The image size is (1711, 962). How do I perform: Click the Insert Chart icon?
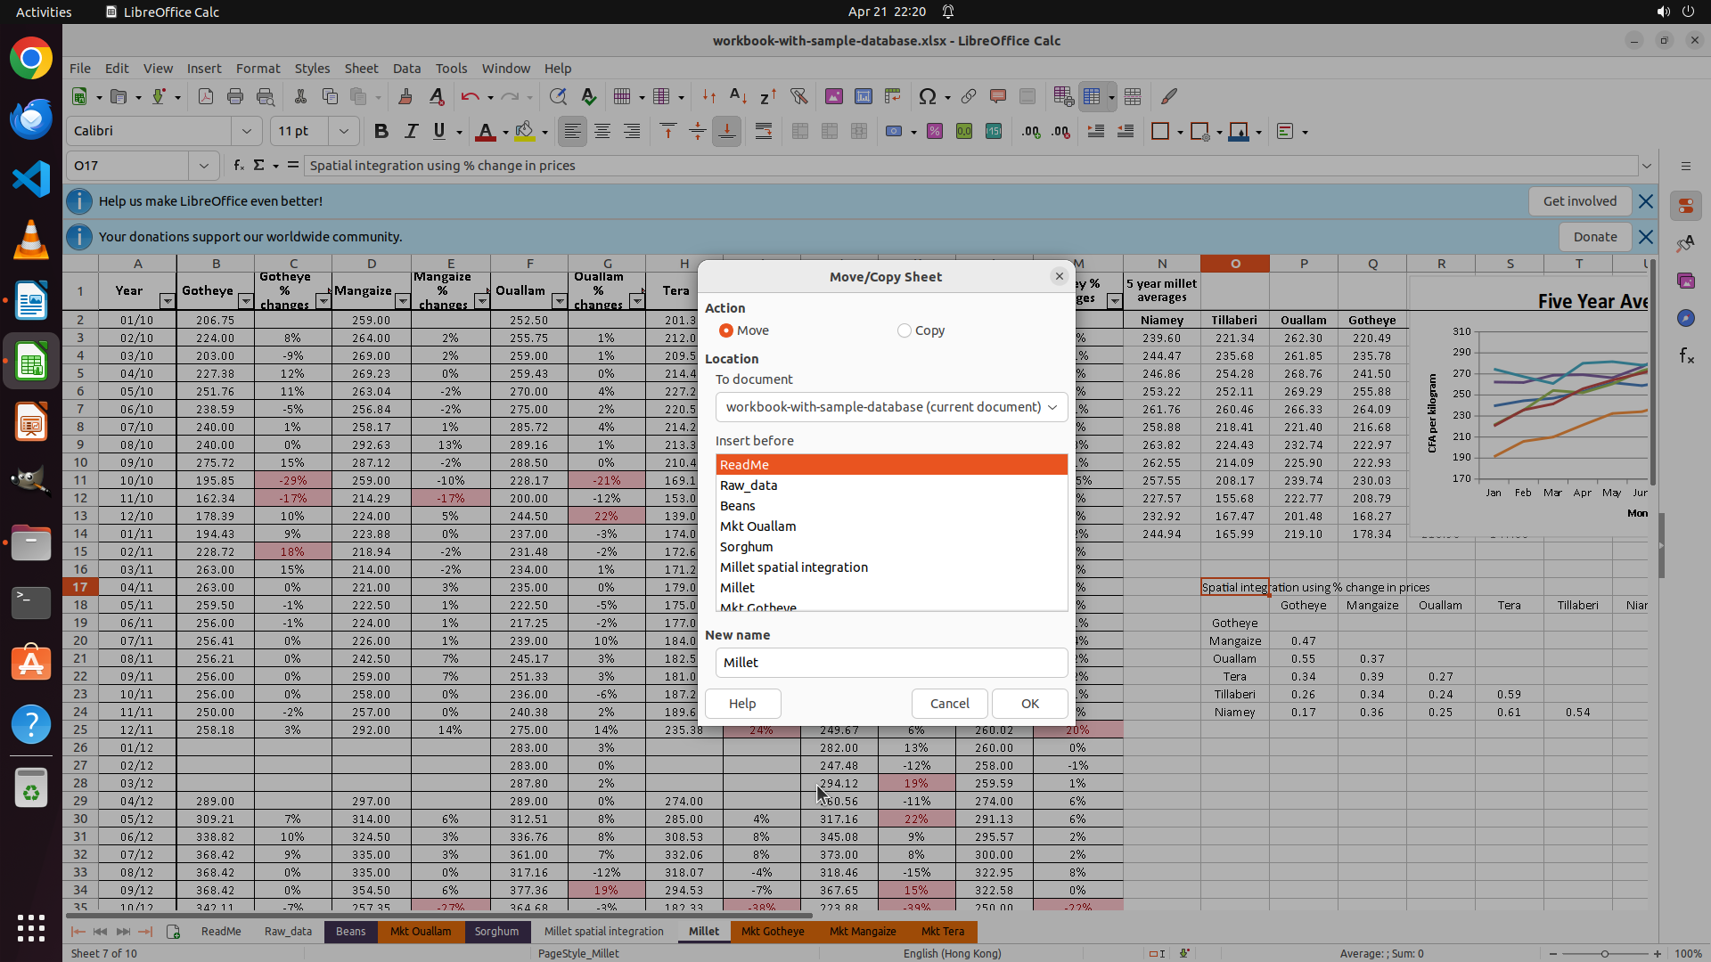pos(863,96)
